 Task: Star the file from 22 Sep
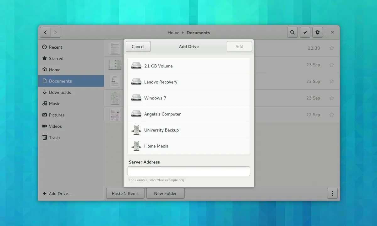pos(331,115)
